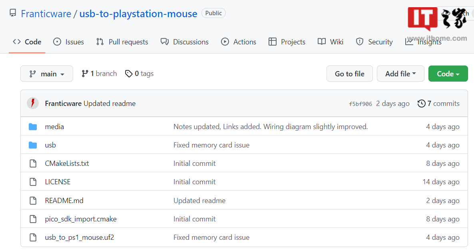Open the README.md file
The height and width of the screenshot is (251, 474).
64,201
